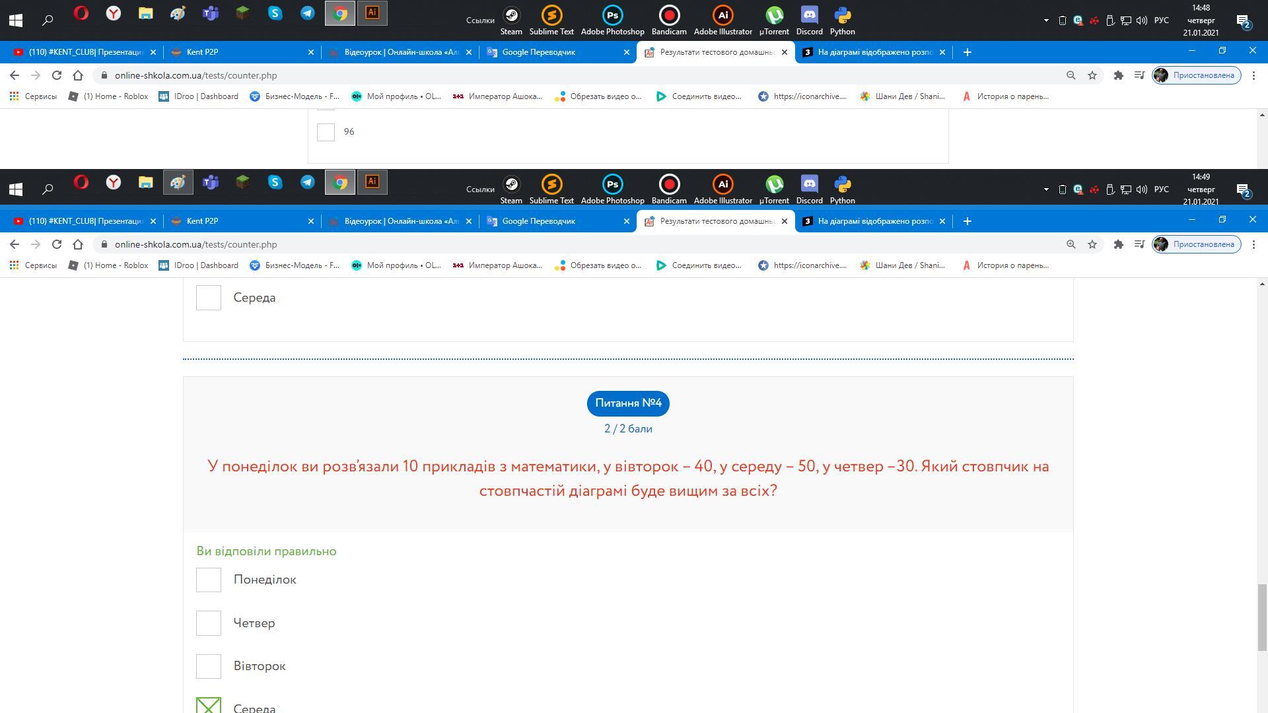Toggle the checkbox labeled 96
1268x713 pixels.
pos(326,132)
